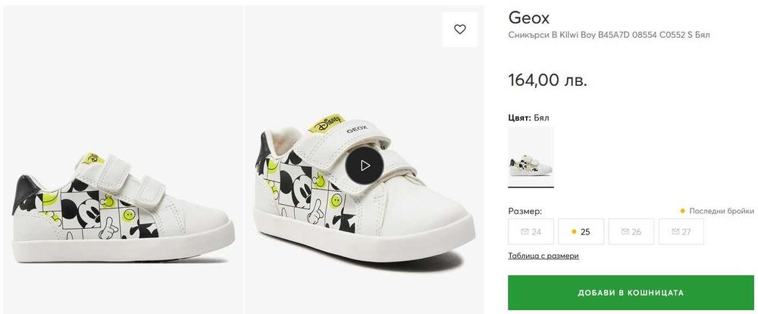Click envelope icon in size 26 box
Viewport: 758px width, 314px height.
click(625, 232)
